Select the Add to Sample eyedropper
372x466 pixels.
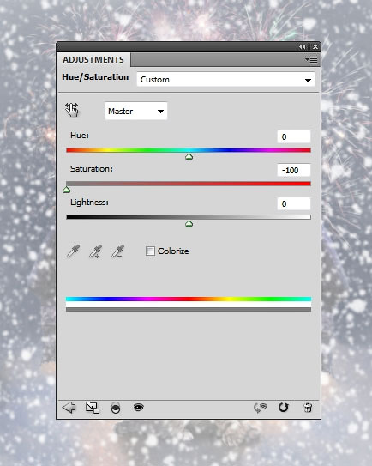[95, 251]
